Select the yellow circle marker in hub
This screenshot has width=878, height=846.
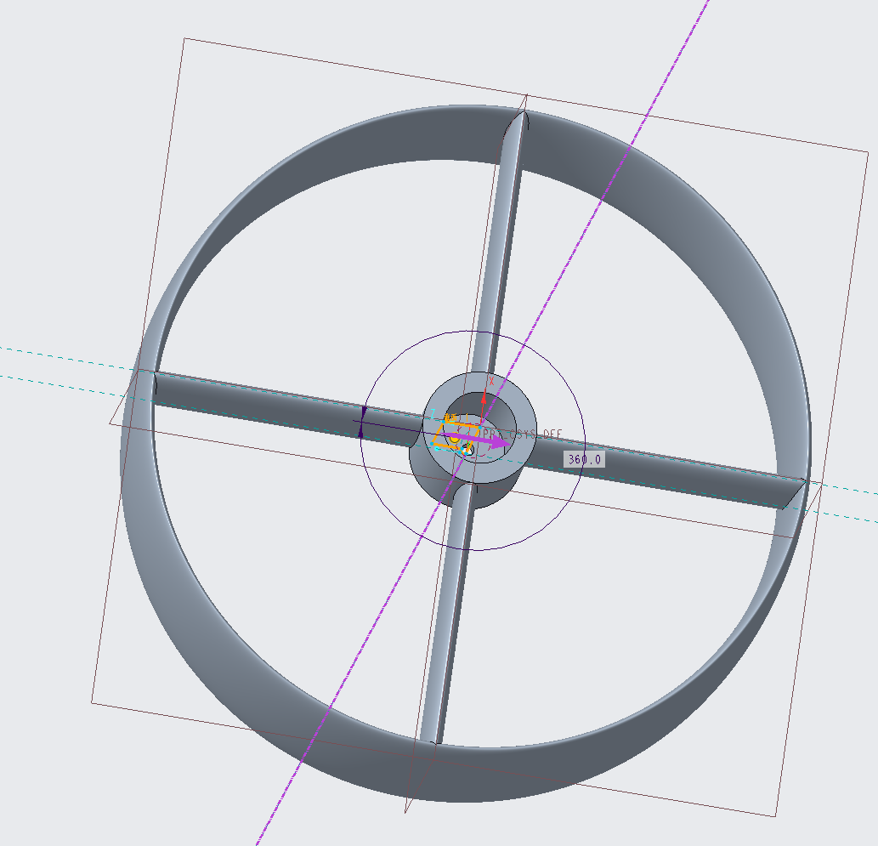[x=454, y=440]
